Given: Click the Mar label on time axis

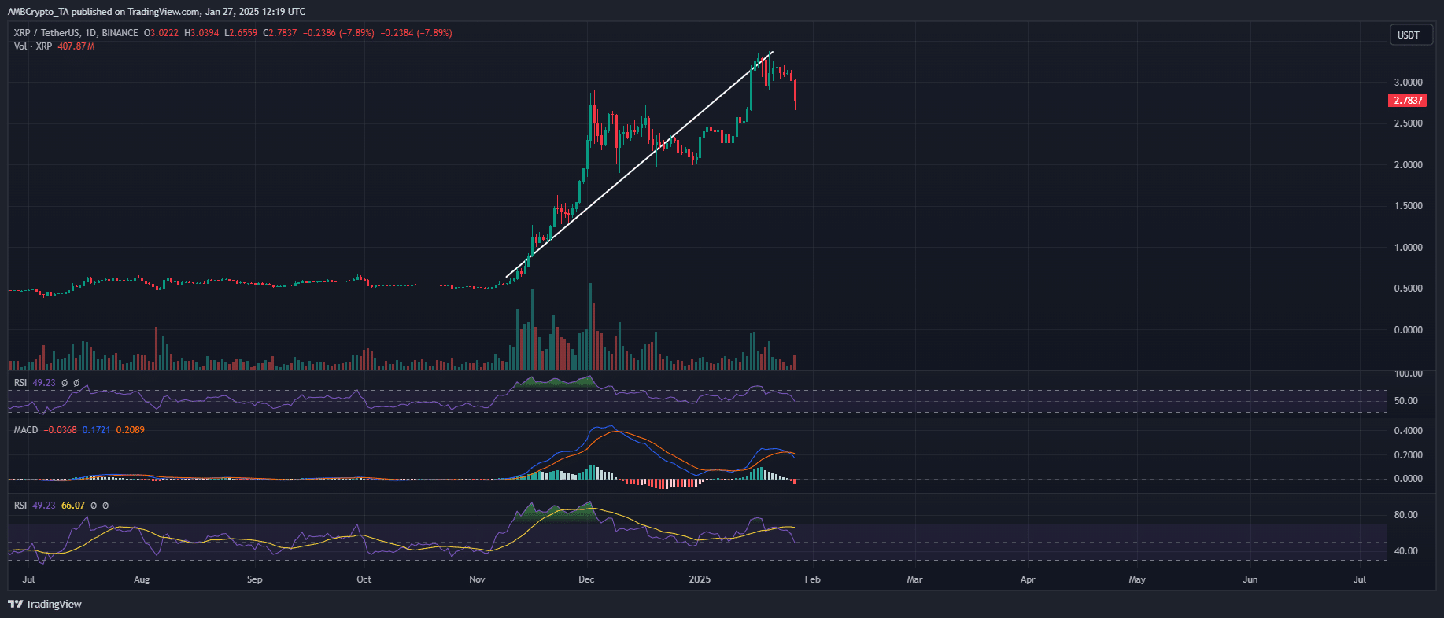Looking at the screenshot, I should [914, 579].
